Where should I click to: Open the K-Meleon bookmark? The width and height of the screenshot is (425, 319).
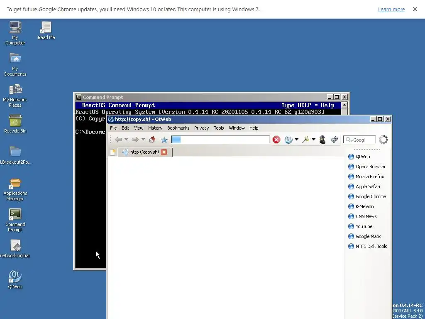pyautogui.click(x=361, y=206)
